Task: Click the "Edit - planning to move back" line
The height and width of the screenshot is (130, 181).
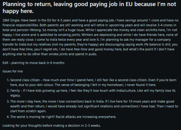Action: click(x=33, y=63)
